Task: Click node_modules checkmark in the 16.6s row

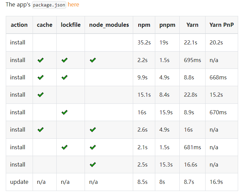Action: (x=93, y=165)
